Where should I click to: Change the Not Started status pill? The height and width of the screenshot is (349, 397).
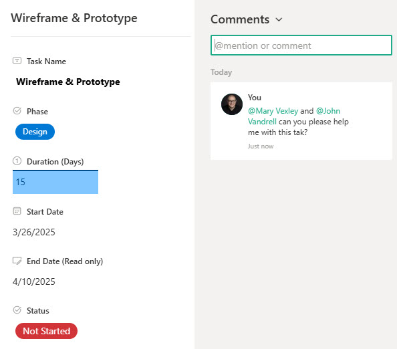coord(46,331)
